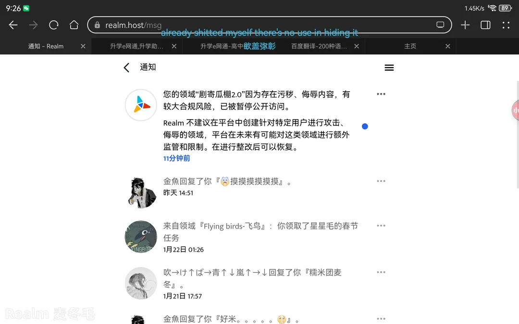The height and width of the screenshot is (324, 519).
Task: Tap the desktop mode icon in the address bar
Action: point(440,25)
